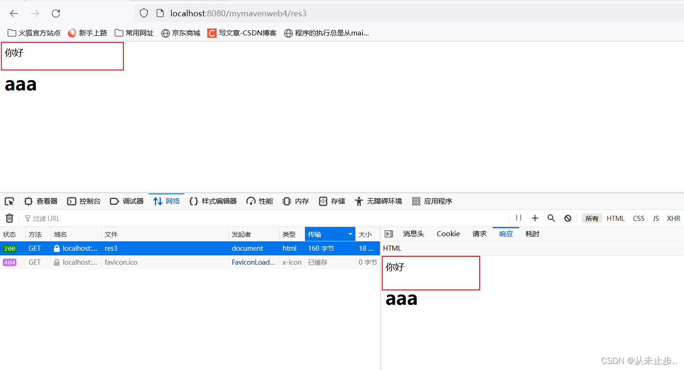The image size is (684, 370).
Task: Open the 新手上路 bookmark
Action: (88, 33)
